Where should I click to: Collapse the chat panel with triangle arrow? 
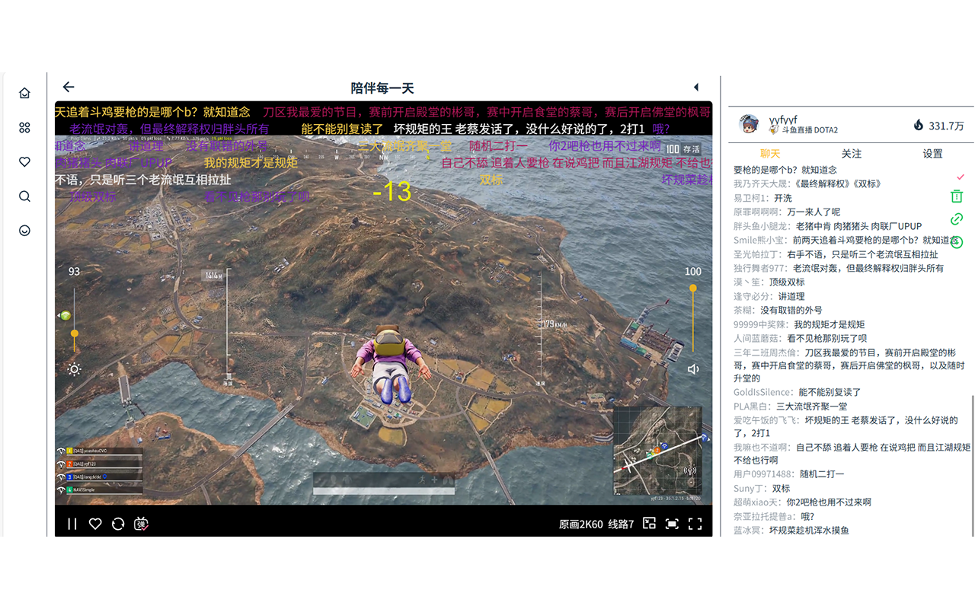[x=696, y=88]
